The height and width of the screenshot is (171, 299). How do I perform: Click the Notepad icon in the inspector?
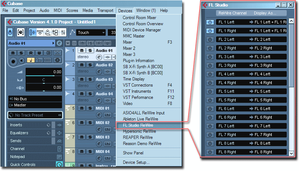(59, 157)
